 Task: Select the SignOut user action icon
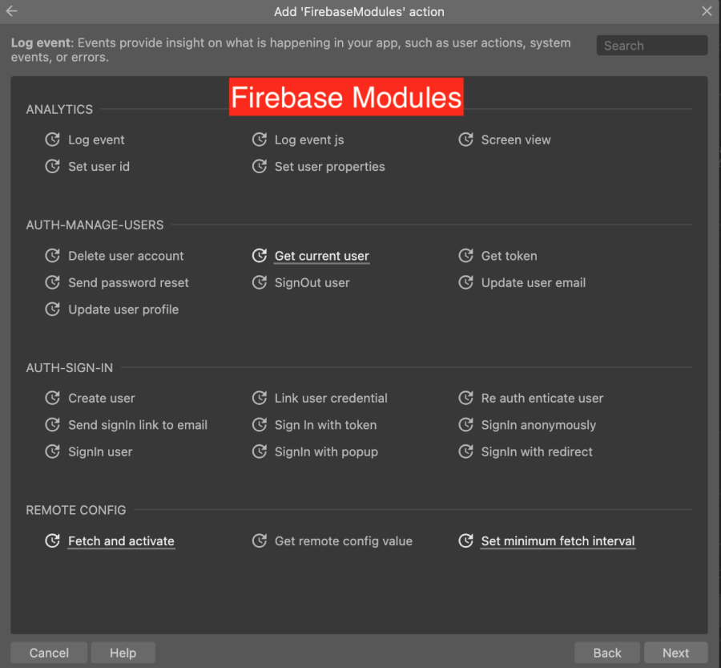coord(259,282)
